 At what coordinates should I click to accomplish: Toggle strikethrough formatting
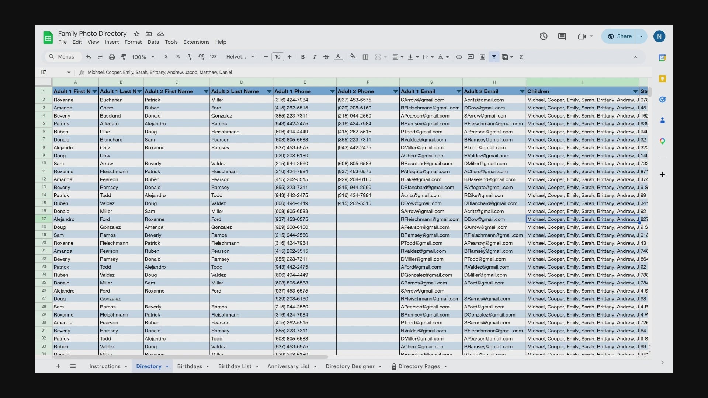(326, 57)
